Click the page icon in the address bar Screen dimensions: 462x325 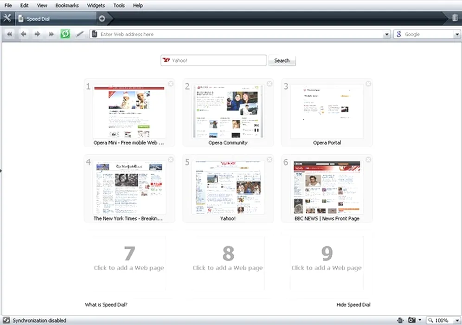pyautogui.click(x=95, y=34)
